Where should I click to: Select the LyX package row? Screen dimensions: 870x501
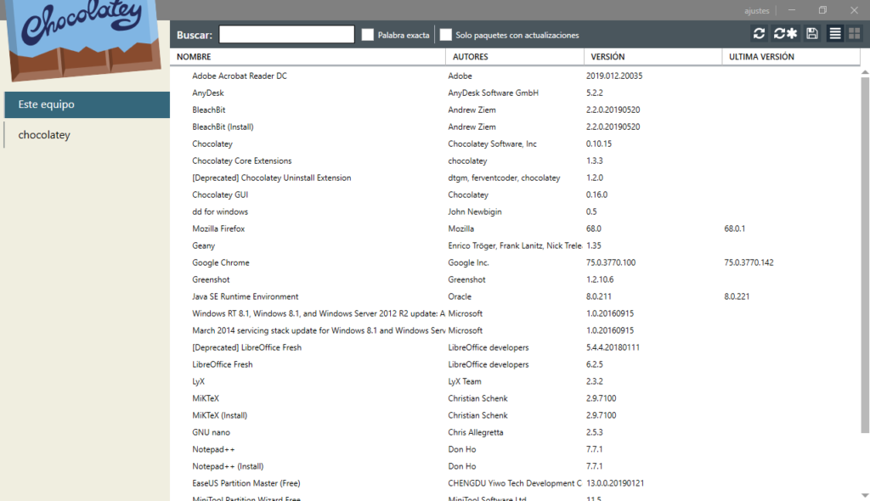[515, 382]
